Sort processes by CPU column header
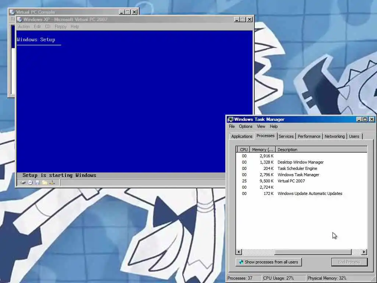 244,150
